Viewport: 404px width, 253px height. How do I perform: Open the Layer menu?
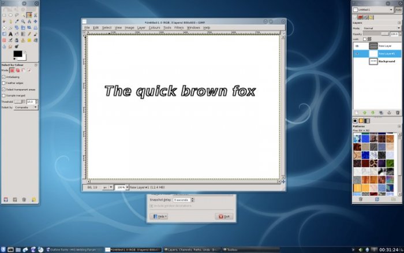point(141,28)
